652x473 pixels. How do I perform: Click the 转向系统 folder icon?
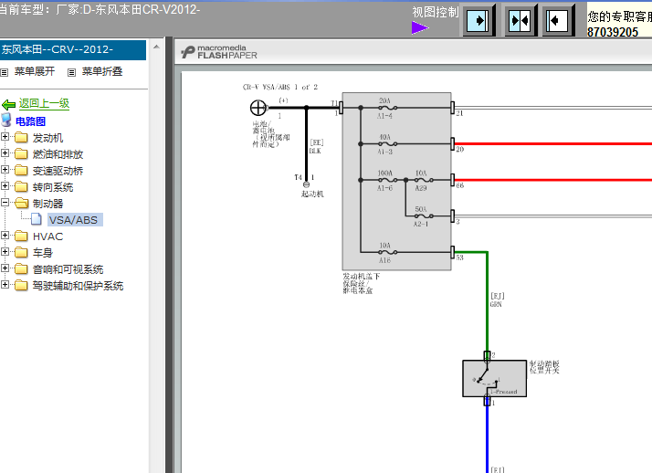21,186
